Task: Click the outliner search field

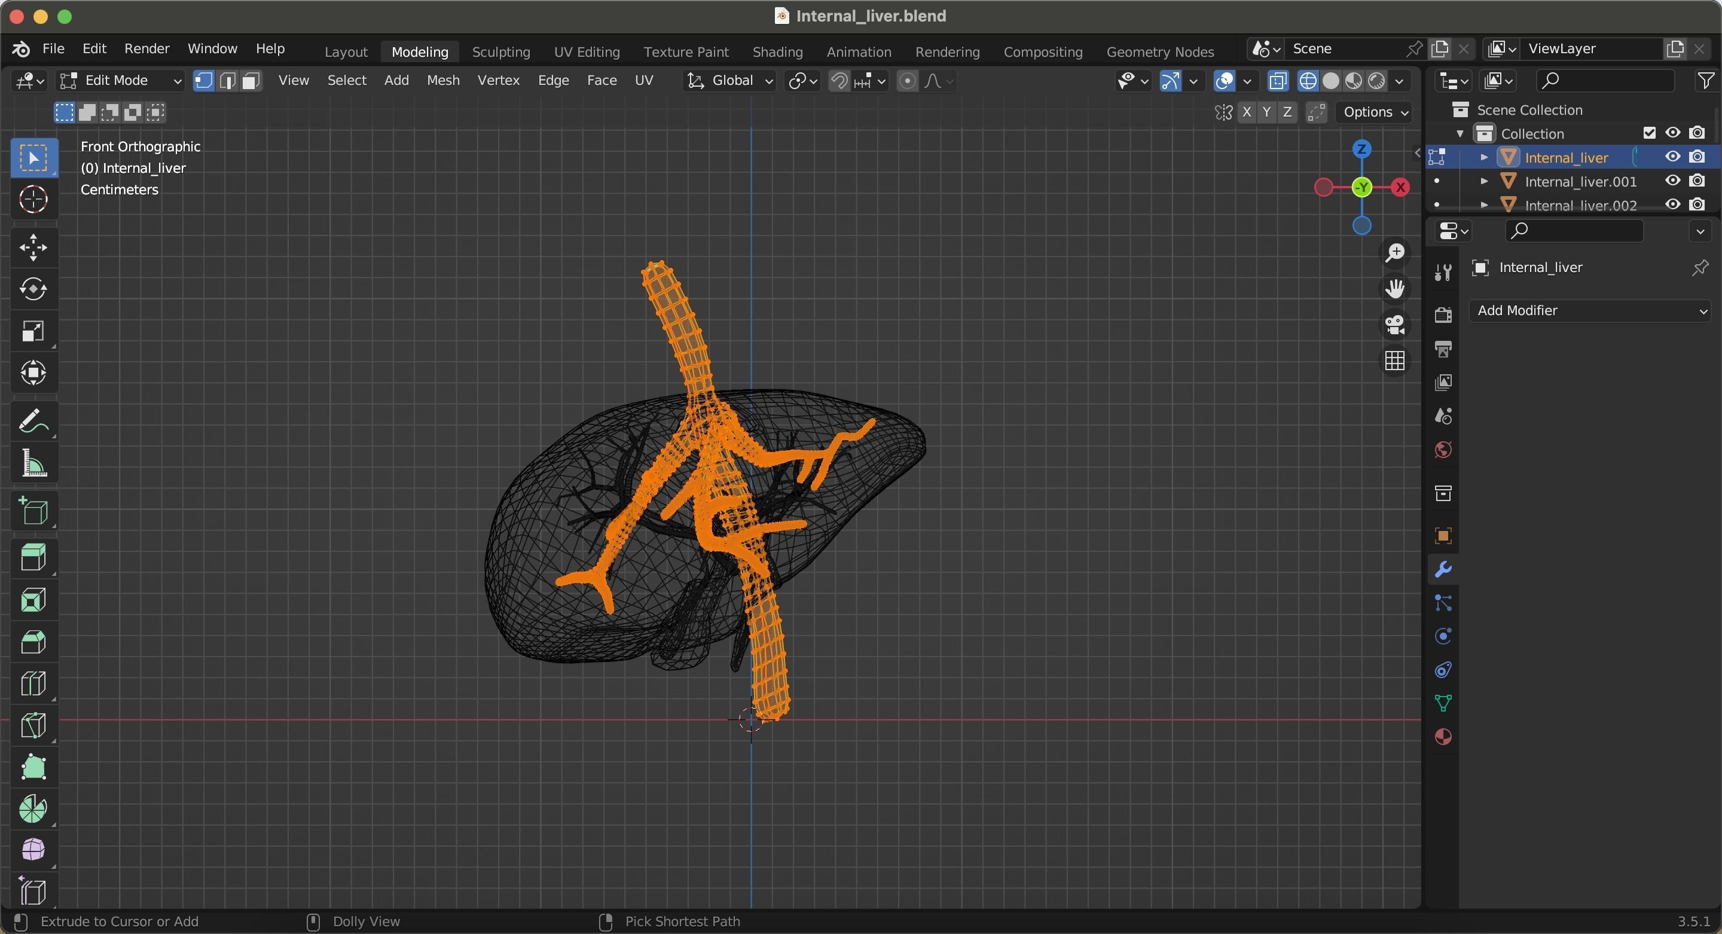Action: click(x=1604, y=81)
